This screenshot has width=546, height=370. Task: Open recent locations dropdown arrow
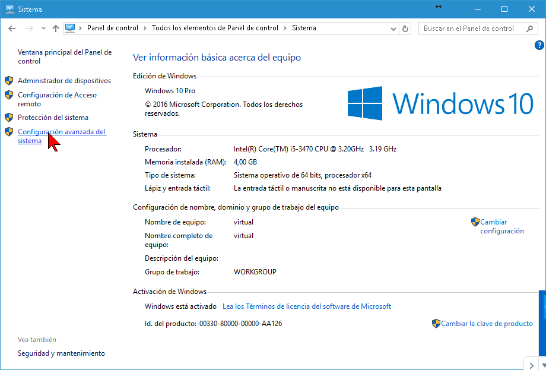point(43,29)
